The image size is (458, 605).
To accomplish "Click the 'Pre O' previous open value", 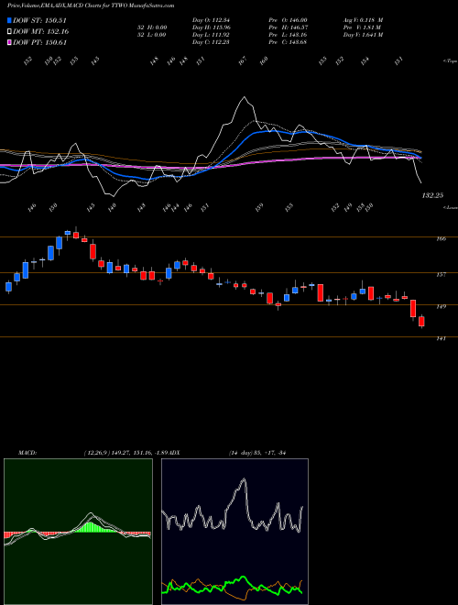I will [288, 20].
